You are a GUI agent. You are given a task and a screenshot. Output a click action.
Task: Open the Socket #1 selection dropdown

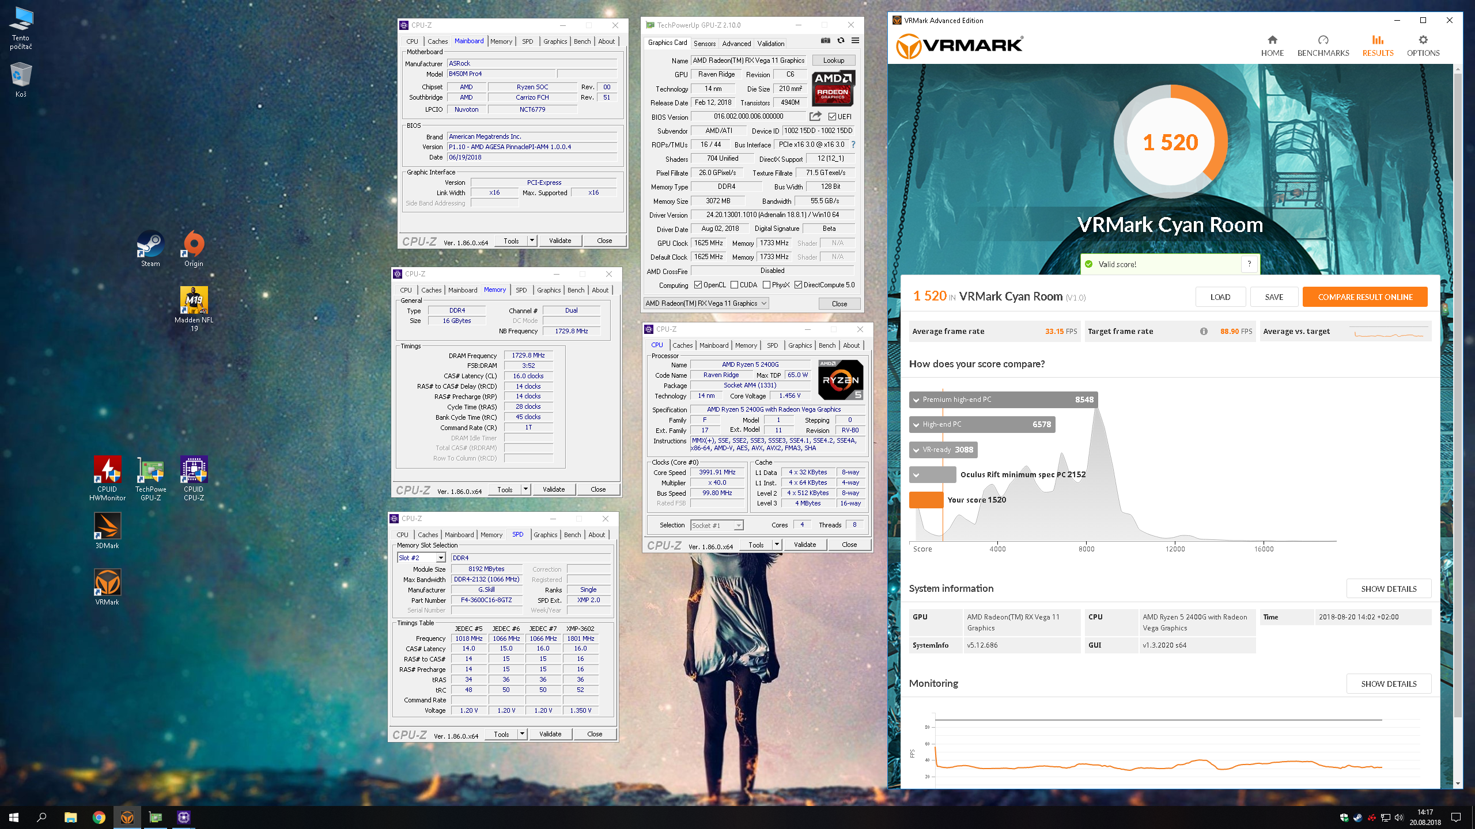[717, 525]
